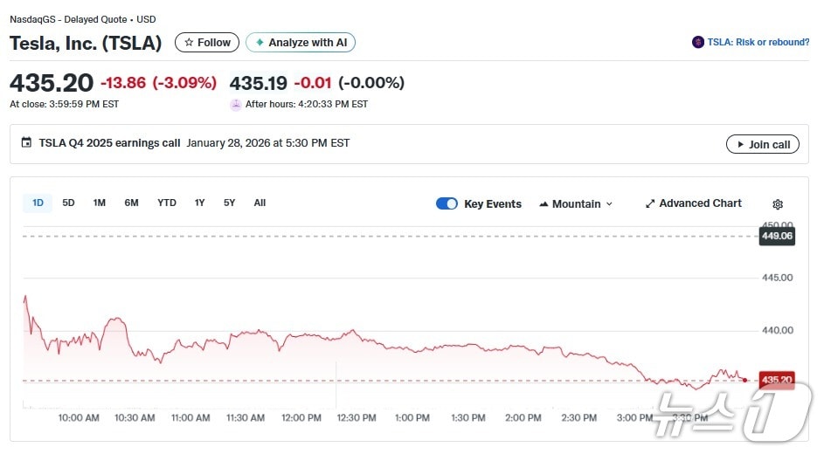
Task: Follow Tesla with the Follow button
Action: [x=207, y=42]
